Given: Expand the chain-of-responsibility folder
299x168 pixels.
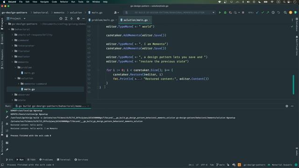Looking at the screenshot, I should coord(13,35).
